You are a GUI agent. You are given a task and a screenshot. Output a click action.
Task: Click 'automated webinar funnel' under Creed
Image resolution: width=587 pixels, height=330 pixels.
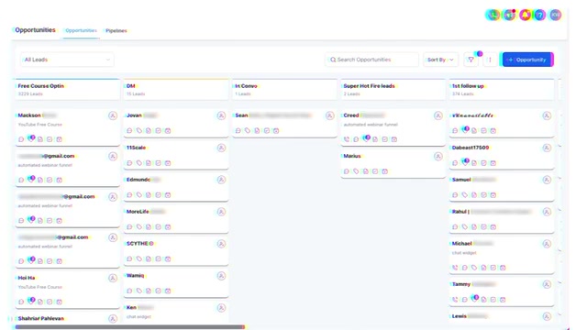coord(371,125)
